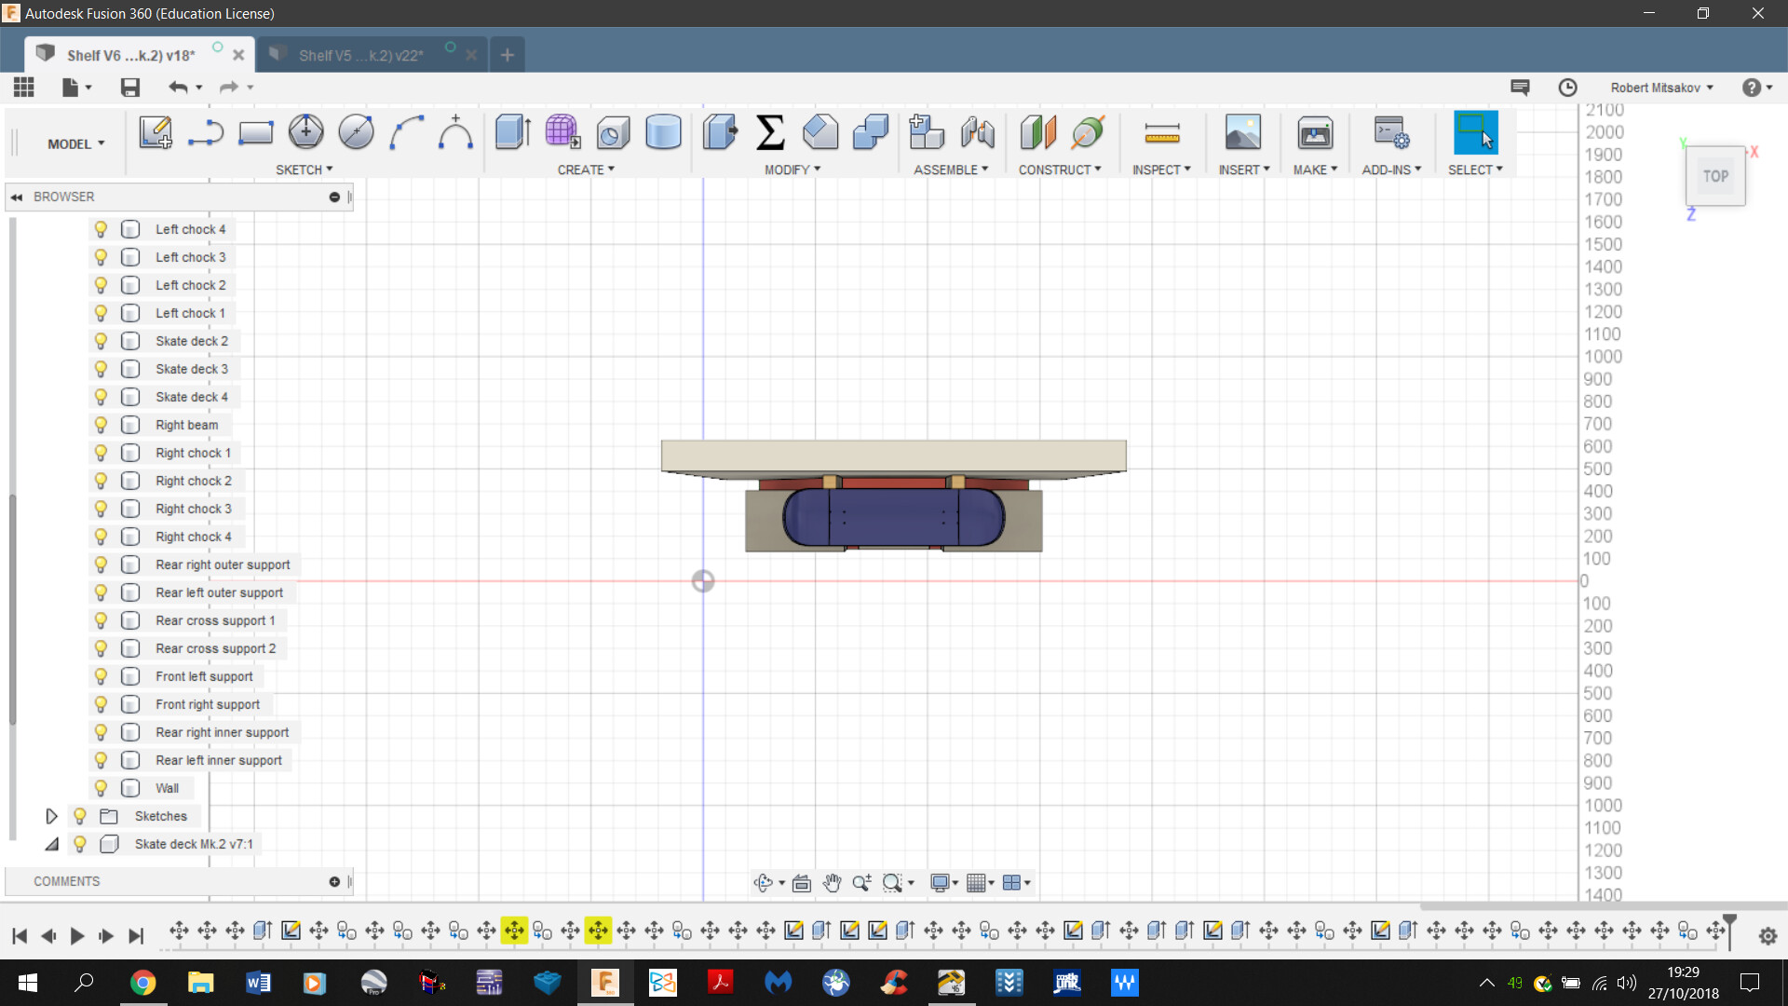The image size is (1788, 1006).
Task: Open the SKETCH menu
Action: [x=304, y=170]
